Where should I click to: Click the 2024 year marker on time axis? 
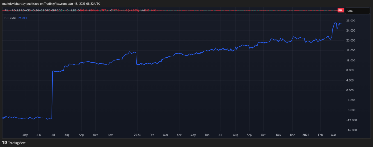[137, 135]
